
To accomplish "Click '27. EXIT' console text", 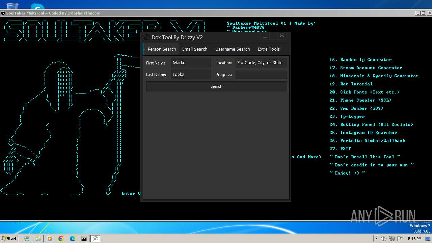I will tap(340, 149).
